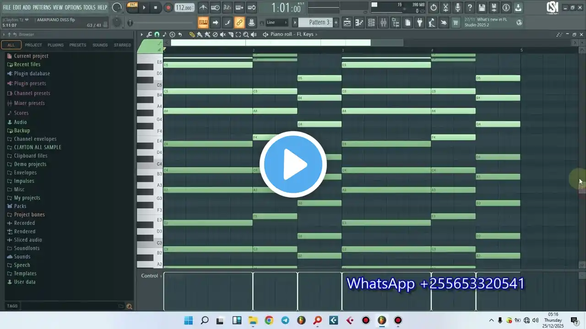Open the Piano roll view button

[x=359, y=22]
